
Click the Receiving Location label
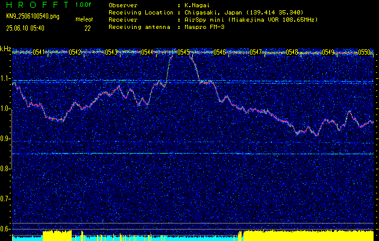coord(141,12)
